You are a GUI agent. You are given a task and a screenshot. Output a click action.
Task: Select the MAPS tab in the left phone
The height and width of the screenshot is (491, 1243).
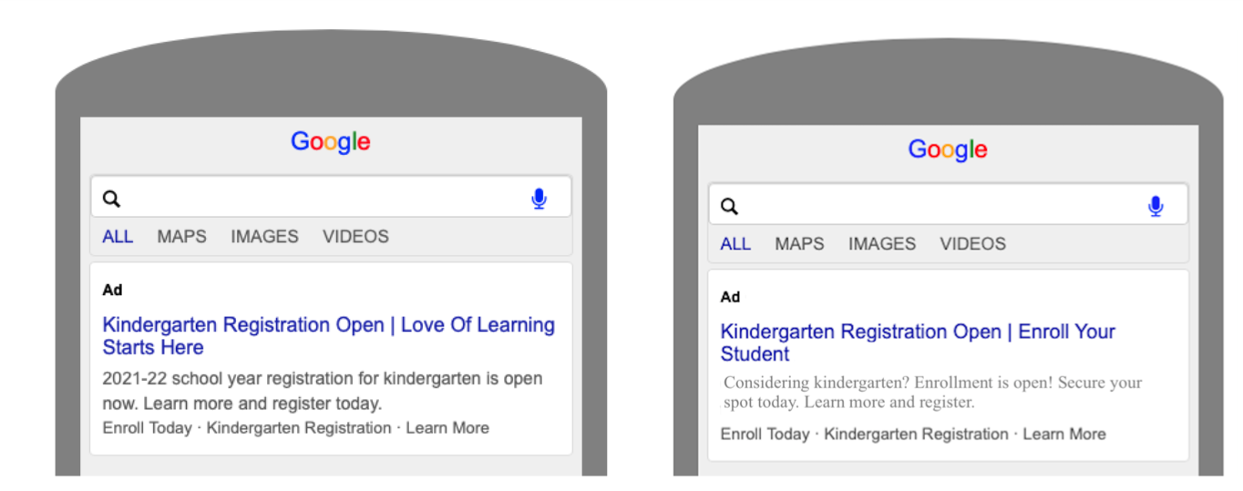pos(181,236)
